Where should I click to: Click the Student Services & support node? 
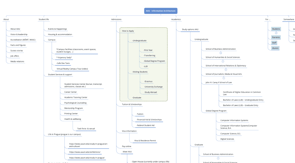60,74
